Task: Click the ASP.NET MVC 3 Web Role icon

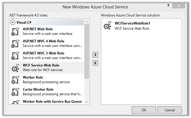Action: tap(15, 55)
